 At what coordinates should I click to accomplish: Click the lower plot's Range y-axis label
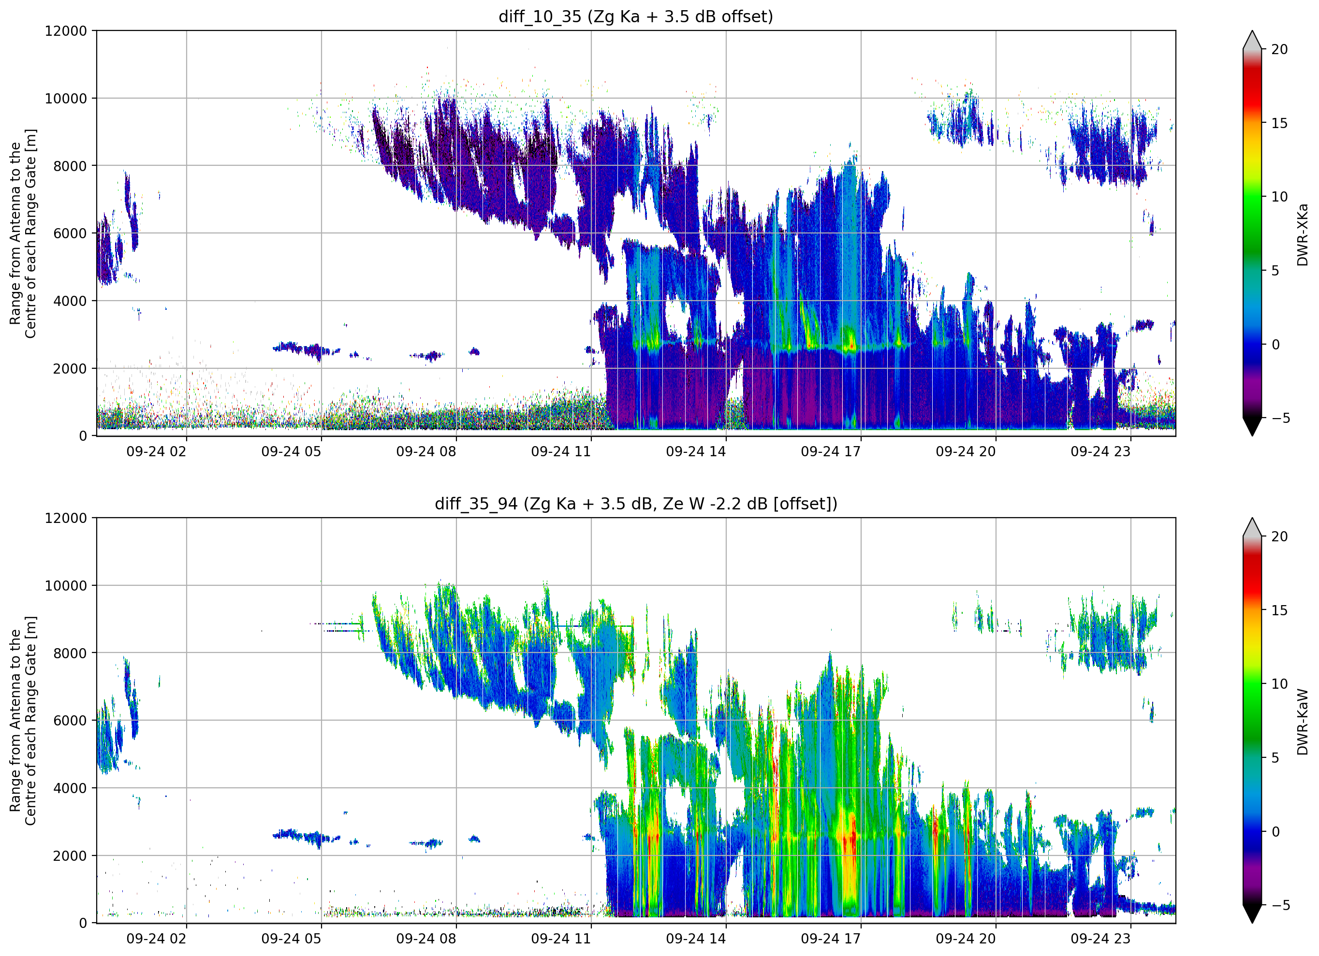tap(23, 721)
